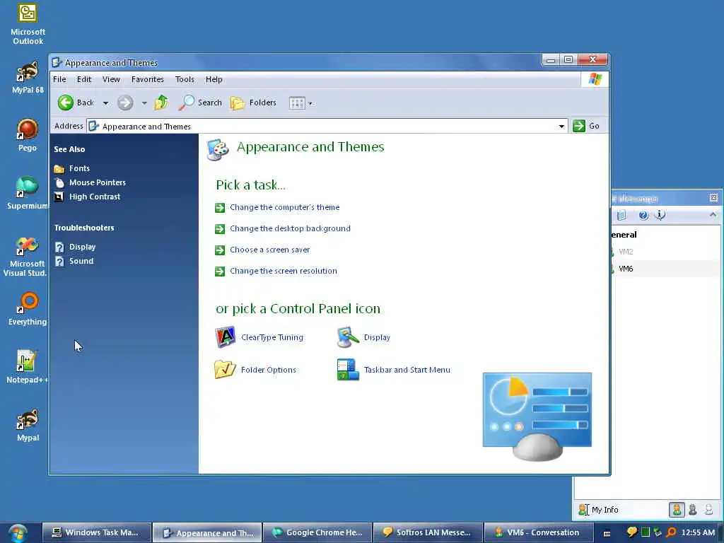
Task: Click the tray magnifier Everything icon
Action: click(x=672, y=532)
